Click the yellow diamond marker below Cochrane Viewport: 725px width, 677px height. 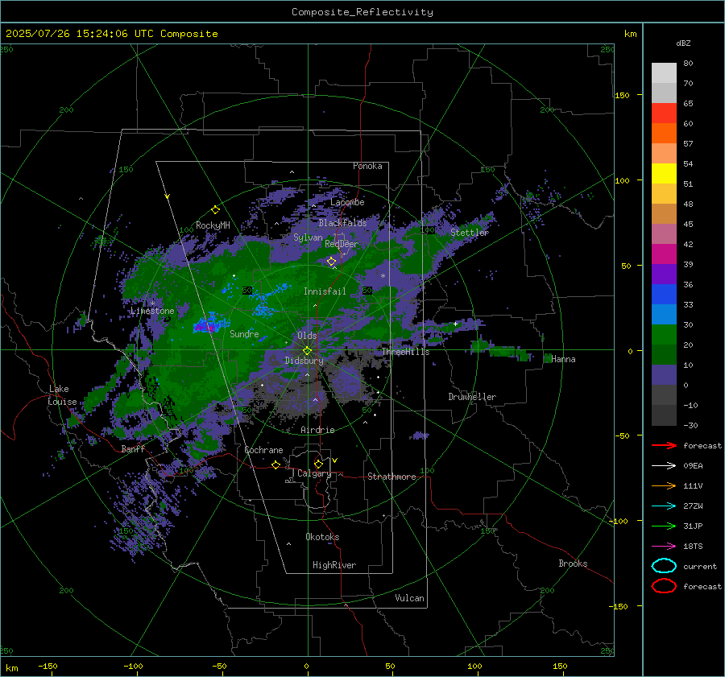[x=275, y=464]
